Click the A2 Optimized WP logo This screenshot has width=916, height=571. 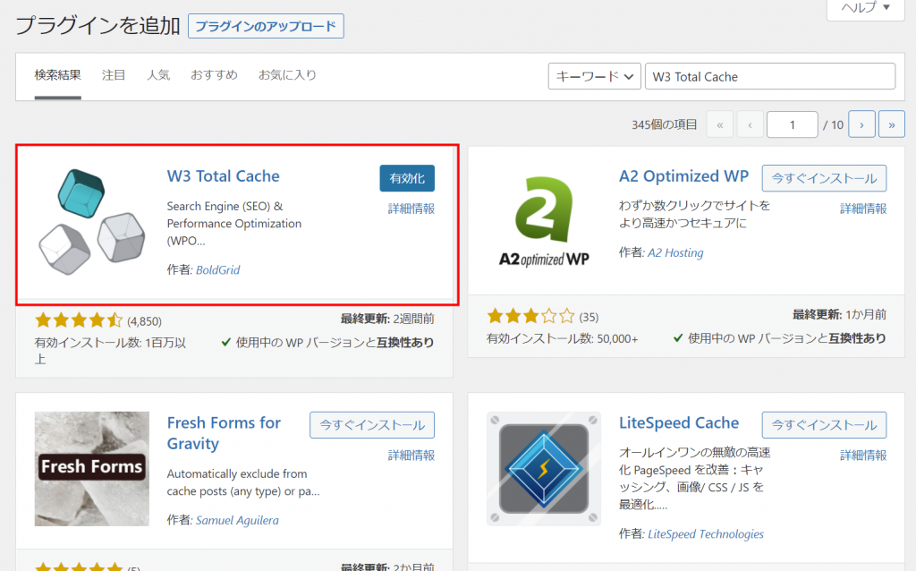(x=544, y=222)
